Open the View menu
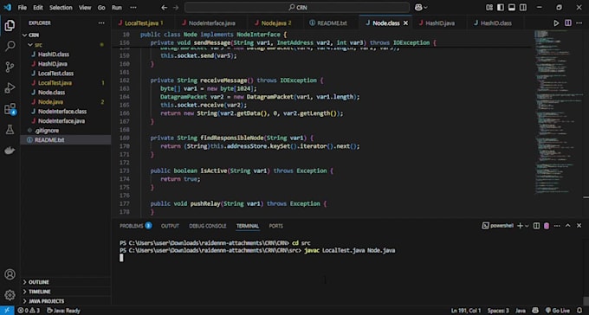589x315 pixels. pyautogui.click(x=85, y=7)
